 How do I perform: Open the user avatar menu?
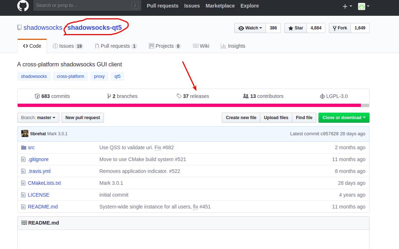(x=363, y=6)
